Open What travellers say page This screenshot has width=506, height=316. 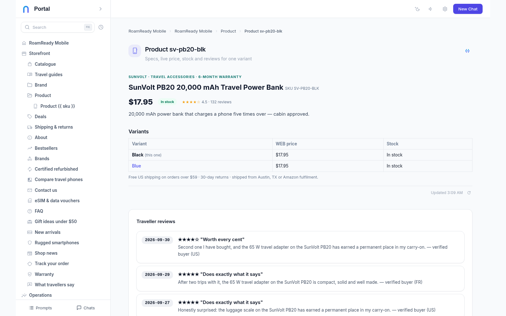click(x=54, y=285)
